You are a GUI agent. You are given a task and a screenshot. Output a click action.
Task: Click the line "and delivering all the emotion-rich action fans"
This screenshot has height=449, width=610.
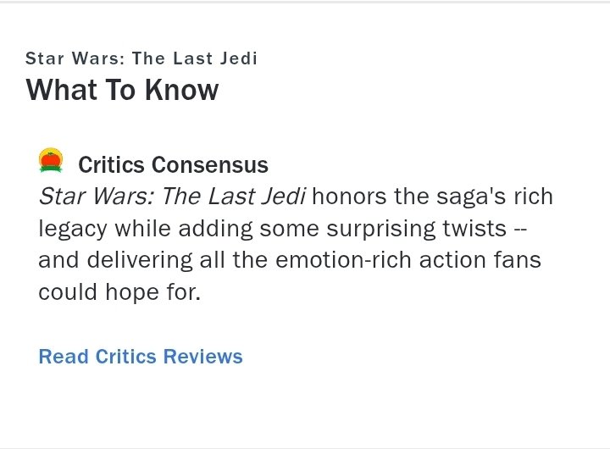tap(290, 260)
